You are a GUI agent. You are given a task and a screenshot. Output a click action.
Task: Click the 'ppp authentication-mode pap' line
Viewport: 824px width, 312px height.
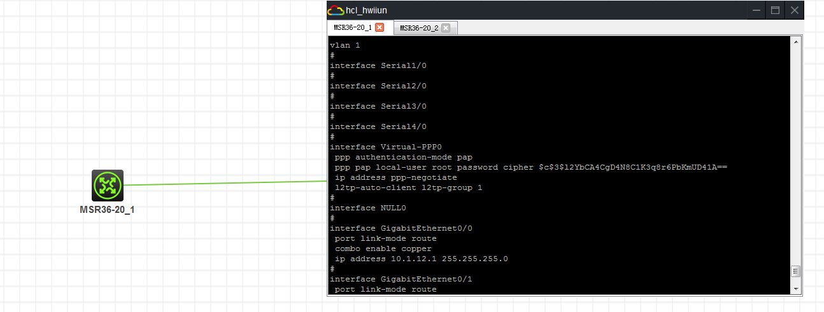404,157
